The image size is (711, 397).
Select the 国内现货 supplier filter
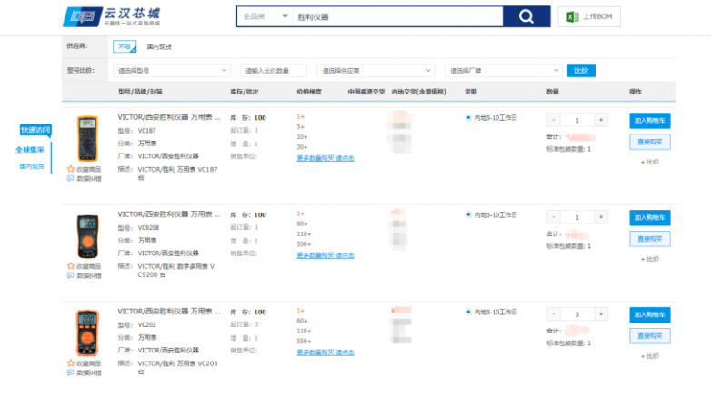159,46
